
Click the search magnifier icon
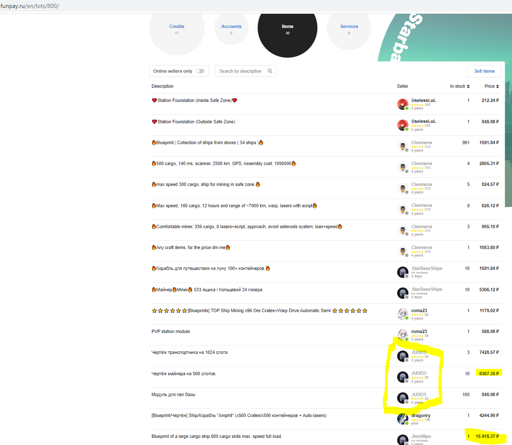point(270,71)
